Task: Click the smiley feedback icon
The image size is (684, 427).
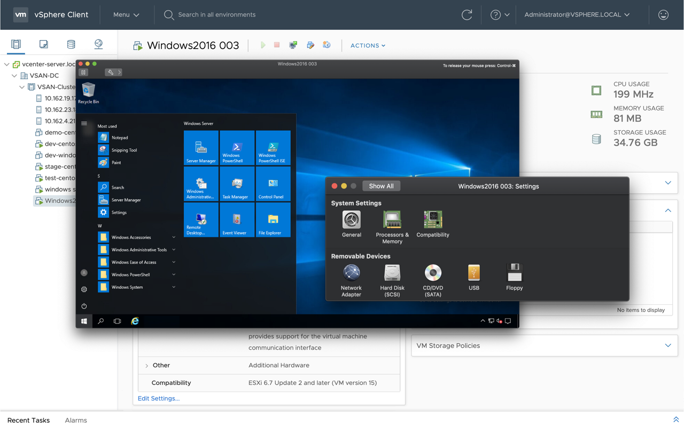Action: point(663,15)
